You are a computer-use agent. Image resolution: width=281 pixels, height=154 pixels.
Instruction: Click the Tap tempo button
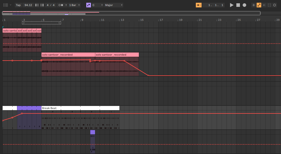[18, 5]
